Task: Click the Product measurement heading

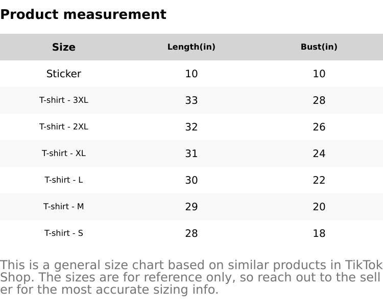Action: click(x=83, y=14)
